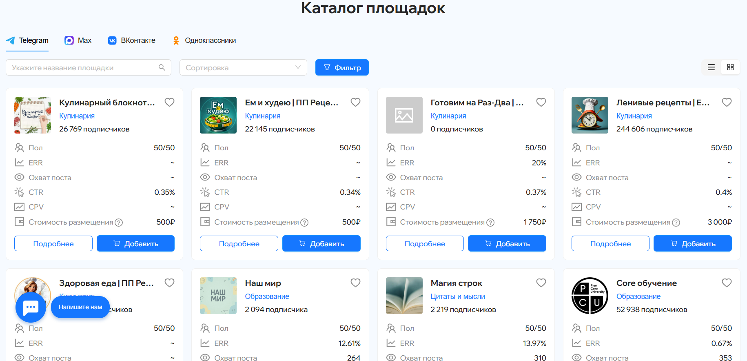Viewport: 747px width, 361px height.
Task: Open Кулинария category under Ленивые рецепты
Action: (634, 116)
